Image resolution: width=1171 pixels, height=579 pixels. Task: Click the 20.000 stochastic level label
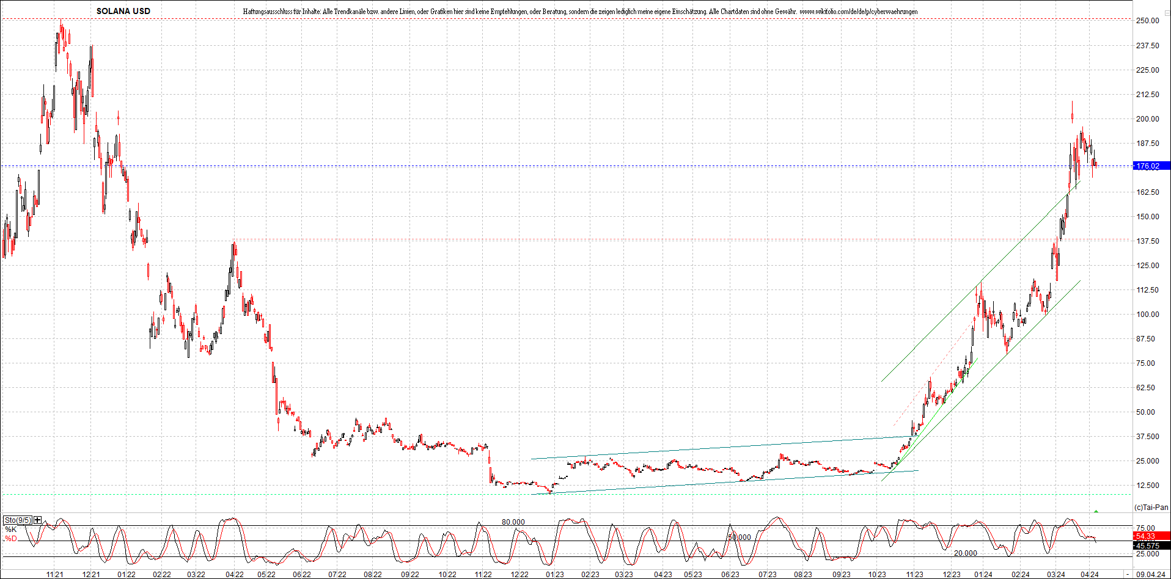[966, 553]
